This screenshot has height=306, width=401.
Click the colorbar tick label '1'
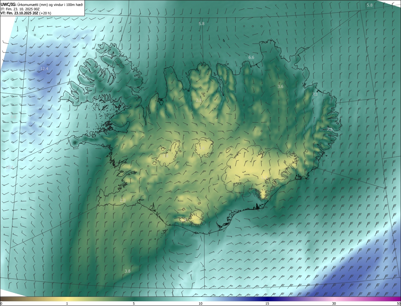[67, 303]
